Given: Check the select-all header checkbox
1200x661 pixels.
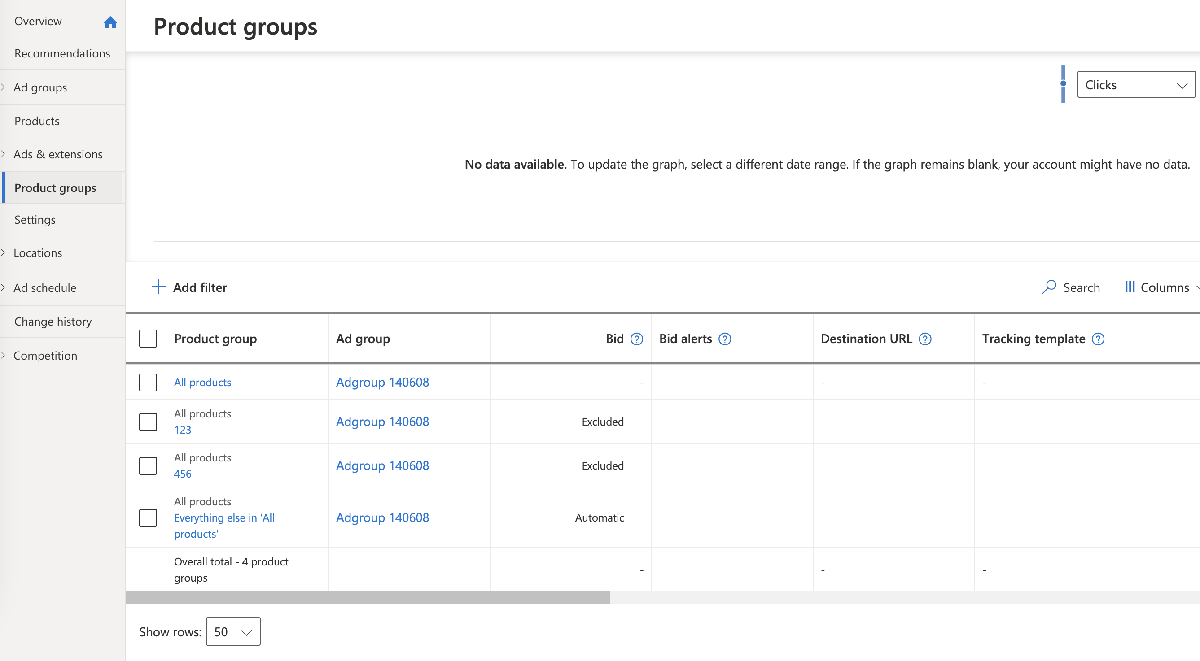Looking at the screenshot, I should click(x=148, y=339).
